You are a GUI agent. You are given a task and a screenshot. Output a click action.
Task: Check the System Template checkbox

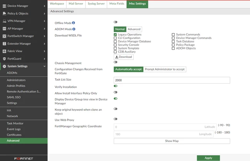pos(115,48)
